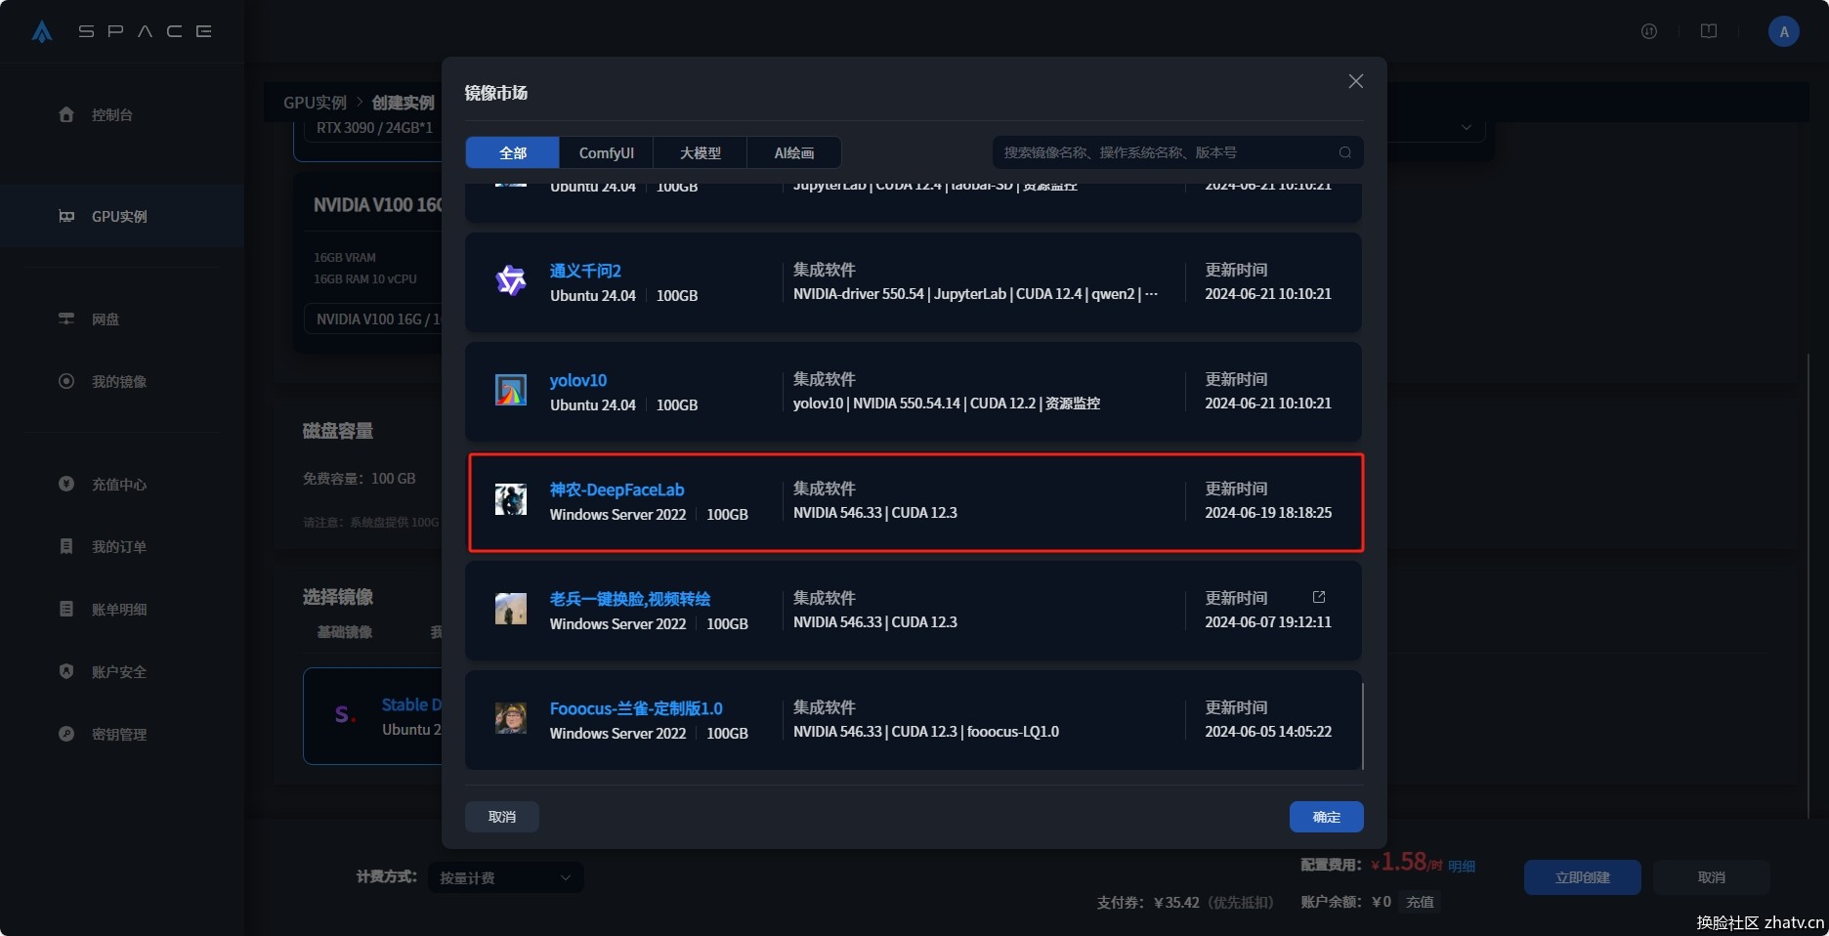Open 我的镜像 in the sidebar
Image resolution: width=1829 pixels, height=936 pixels.
[121, 381]
